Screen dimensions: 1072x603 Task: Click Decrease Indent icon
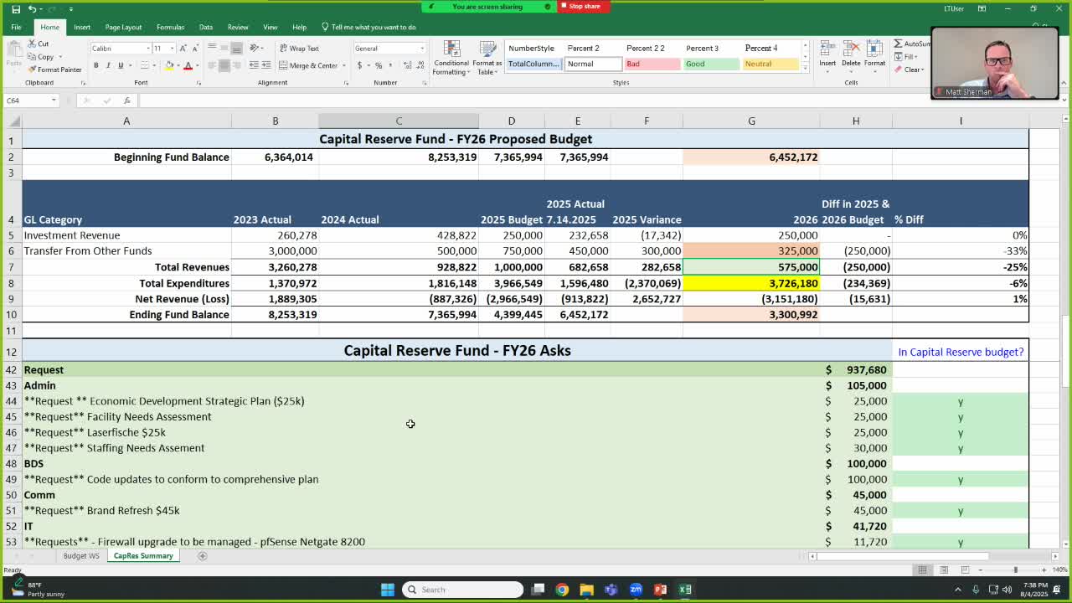click(x=254, y=65)
